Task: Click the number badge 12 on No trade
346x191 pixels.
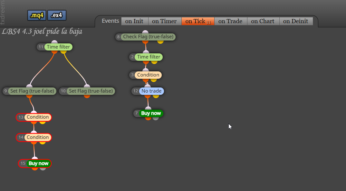Action: (x=136, y=91)
